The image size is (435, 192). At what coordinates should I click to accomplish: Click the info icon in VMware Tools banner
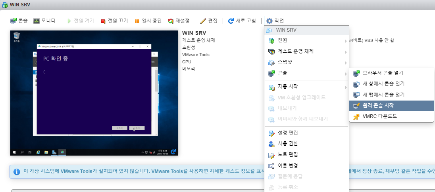(17, 171)
